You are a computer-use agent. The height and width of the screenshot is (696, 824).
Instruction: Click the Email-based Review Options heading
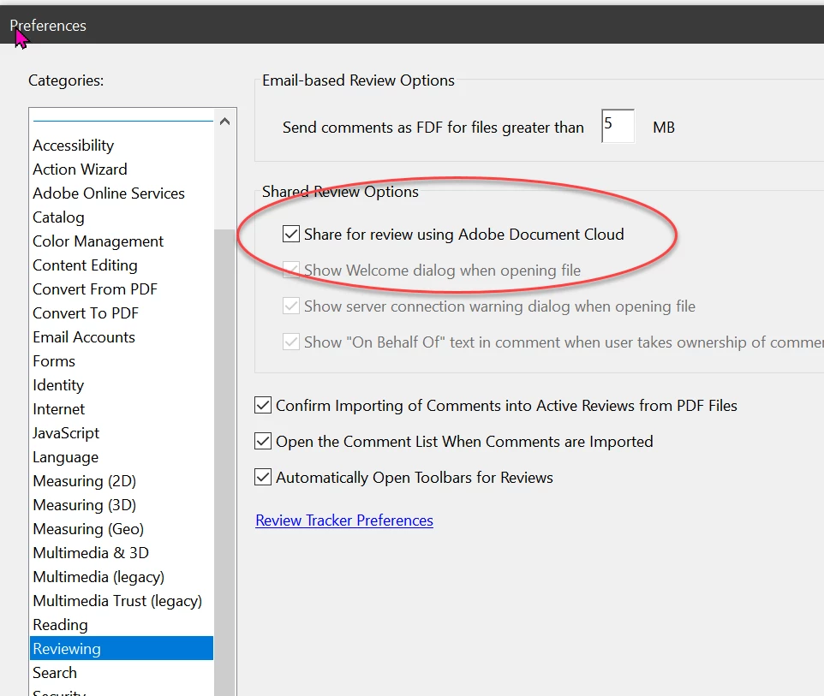point(358,80)
